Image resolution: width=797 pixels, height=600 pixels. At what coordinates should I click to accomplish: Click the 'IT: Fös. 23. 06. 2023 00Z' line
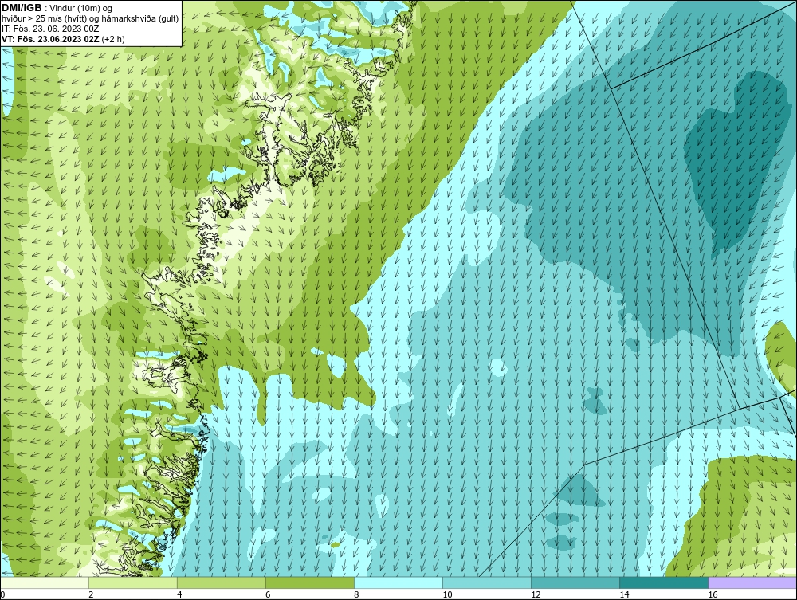(x=49, y=29)
